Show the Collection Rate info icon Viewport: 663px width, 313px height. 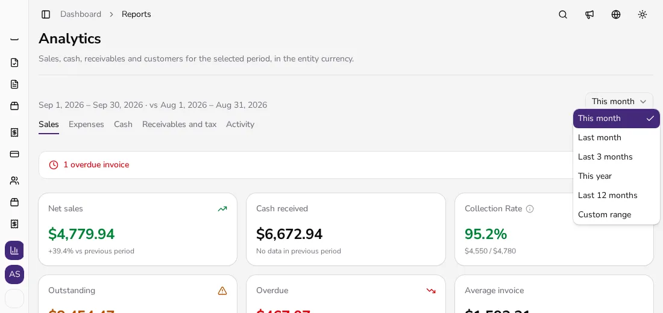coord(530,209)
